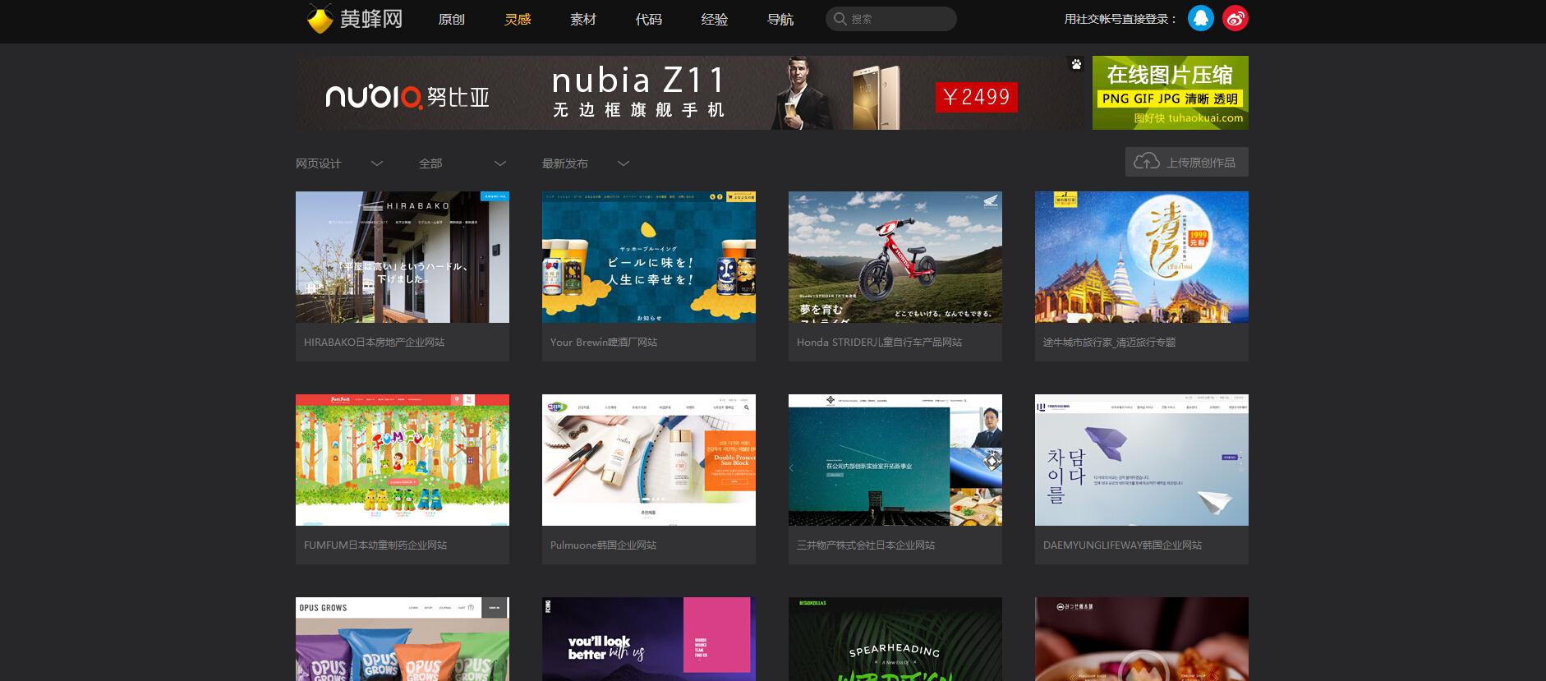Open the Your Brewin beer thumbnail
Image resolution: width=1546 pixels, height=681 pixels.
tap(649, 257)
